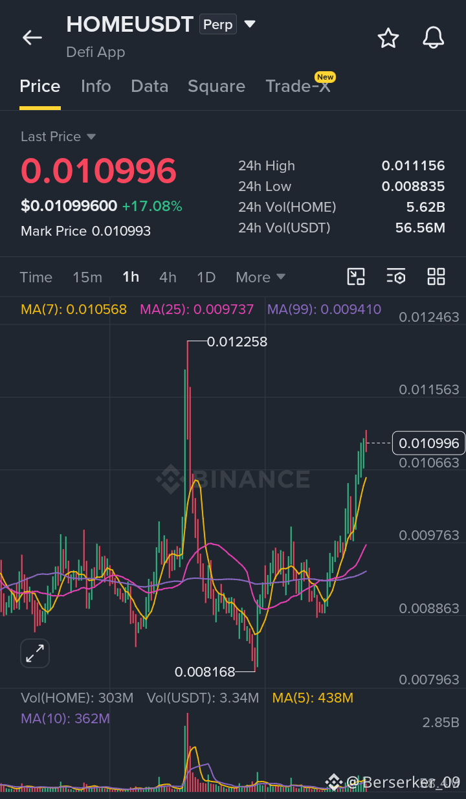466x799 pixels.
Task: Select the 4h chart interval
Action: point(168,277)
